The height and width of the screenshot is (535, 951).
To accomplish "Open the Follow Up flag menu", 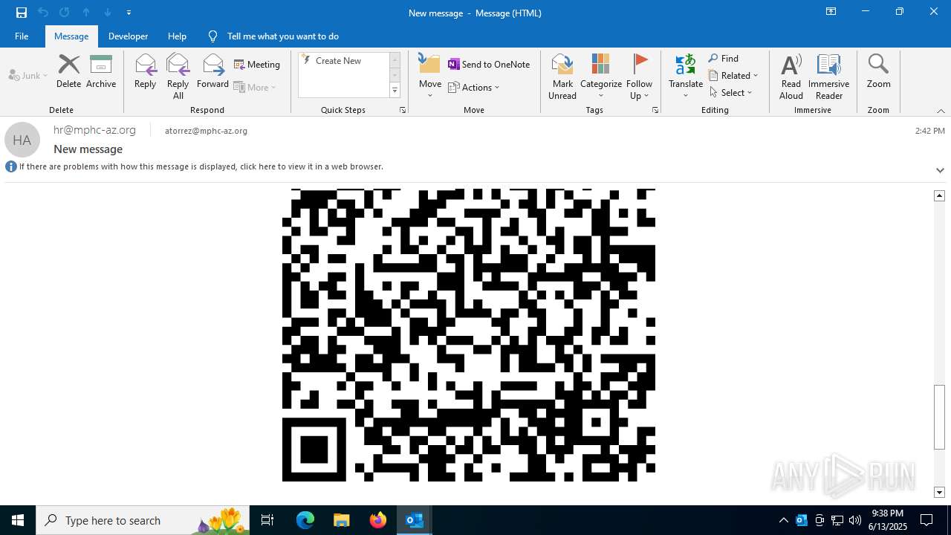I will 639,77.
